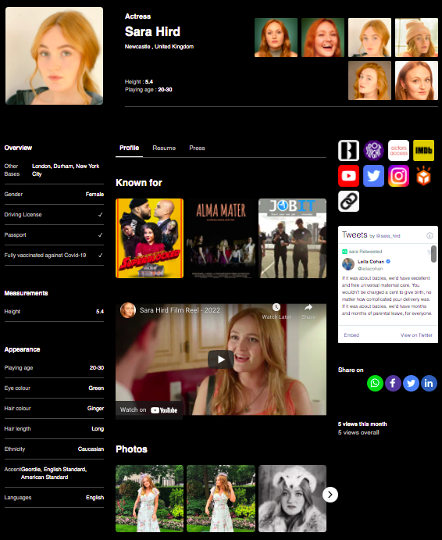
Task: Click the @sara_hird handle in Tweets header
Action: [388, 236]
